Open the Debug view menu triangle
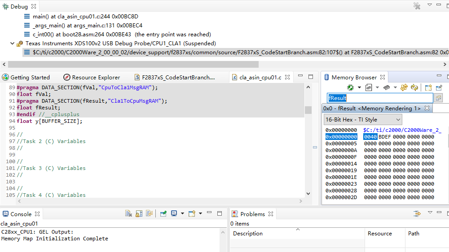Image resolution: width=449 pixels, height=252 pixels. coord(430,5)
